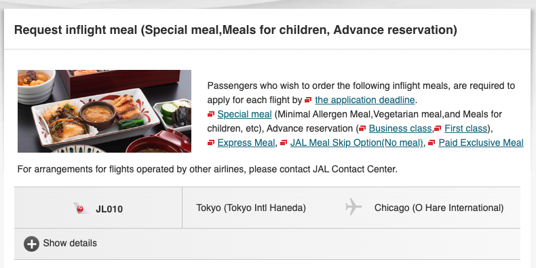Click red window icon before First class

pyautogui.click(x=438, y=128)
